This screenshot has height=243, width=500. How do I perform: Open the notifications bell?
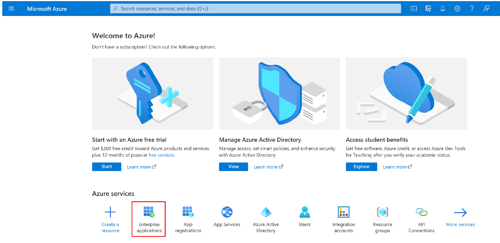pos(443,8)
